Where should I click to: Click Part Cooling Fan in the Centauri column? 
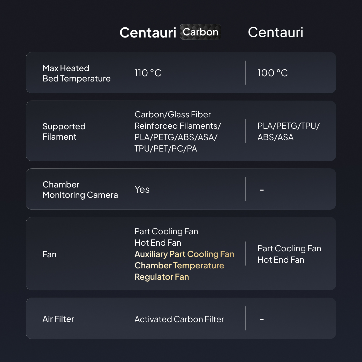pos(289,248)
